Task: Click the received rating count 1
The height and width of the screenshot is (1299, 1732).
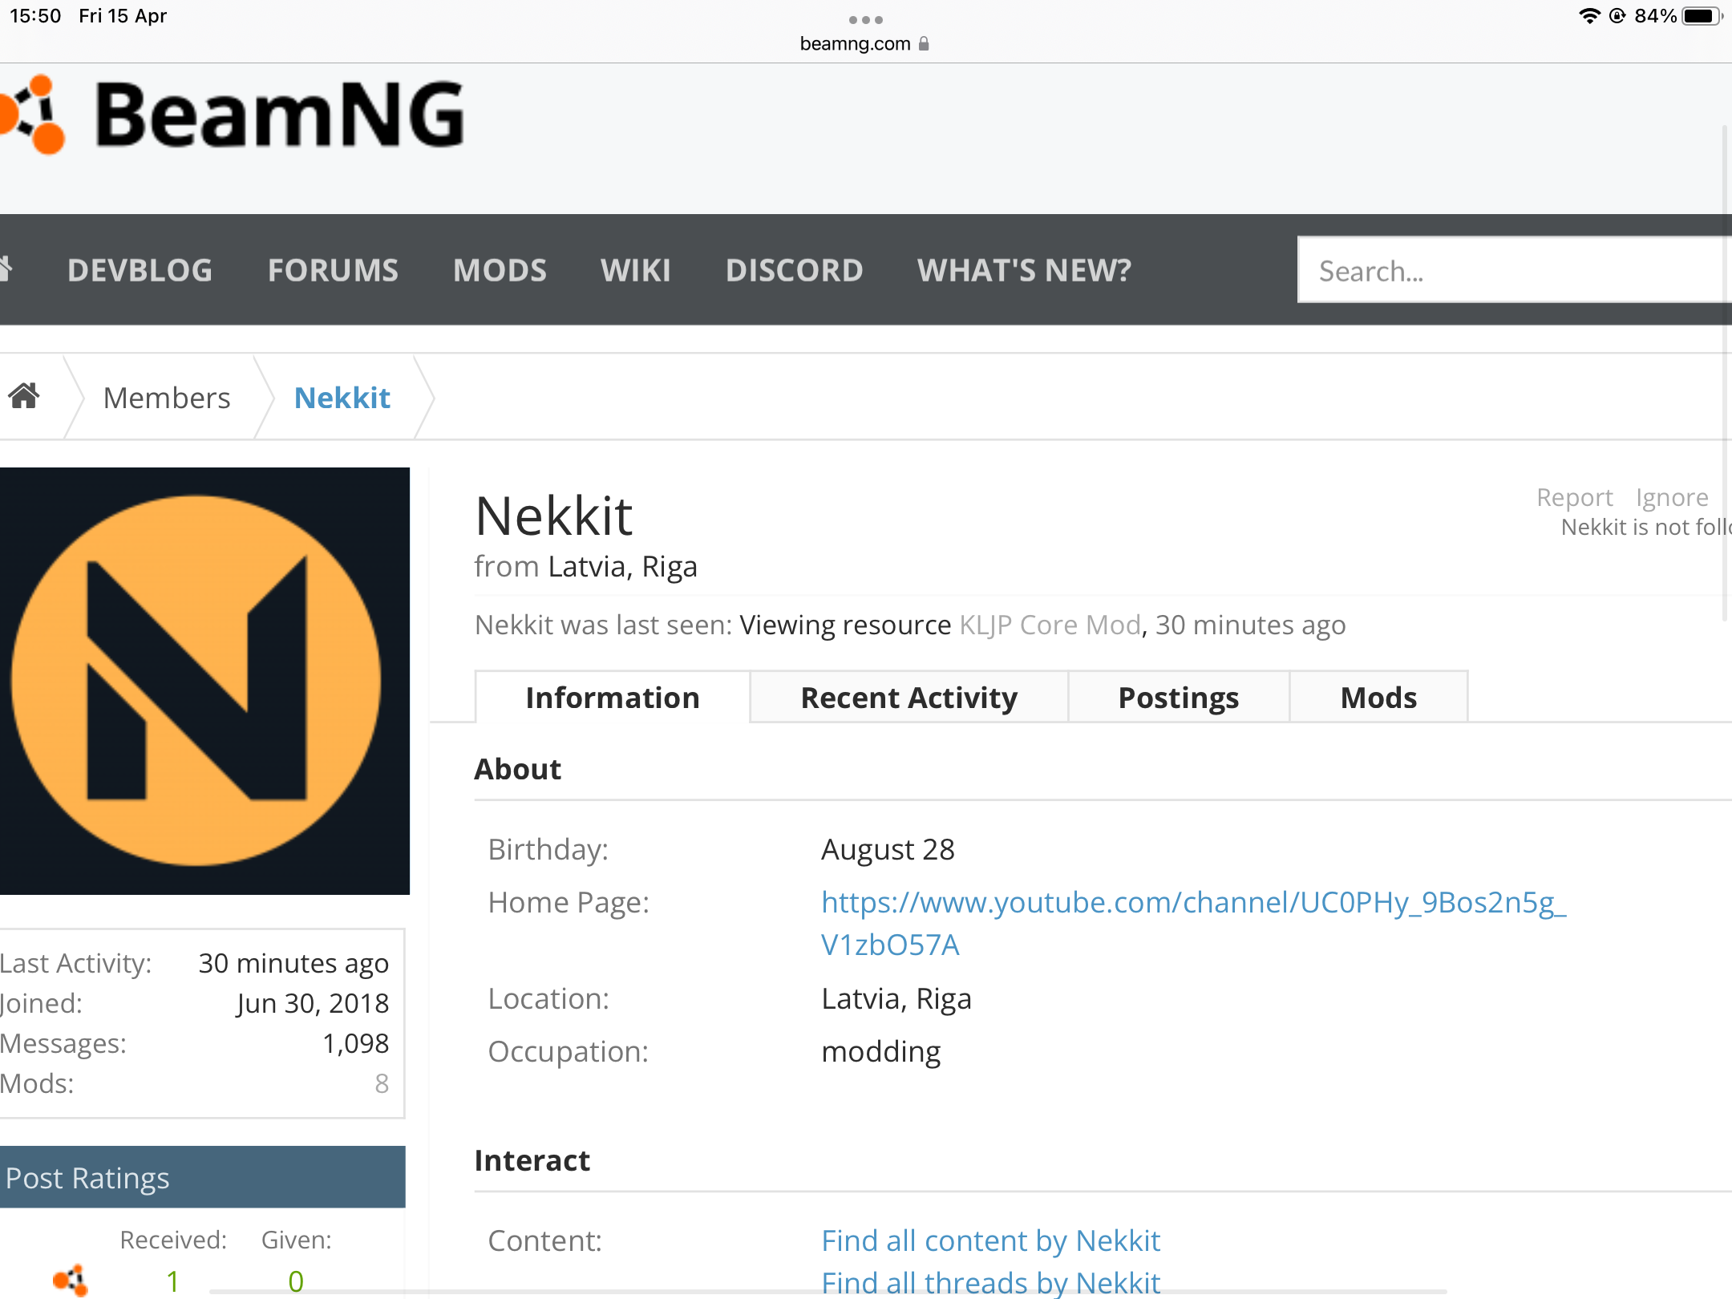Action: (172, 1281)
